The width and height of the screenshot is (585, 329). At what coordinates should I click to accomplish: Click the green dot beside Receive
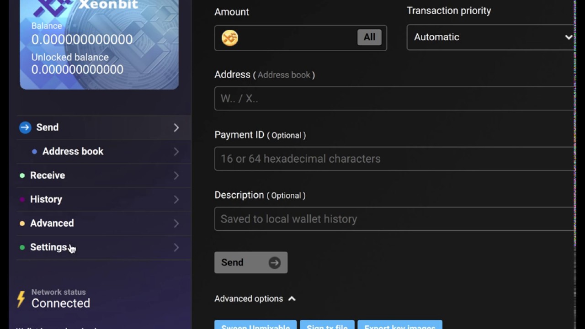pyautogui.click(x=22, y=175)
